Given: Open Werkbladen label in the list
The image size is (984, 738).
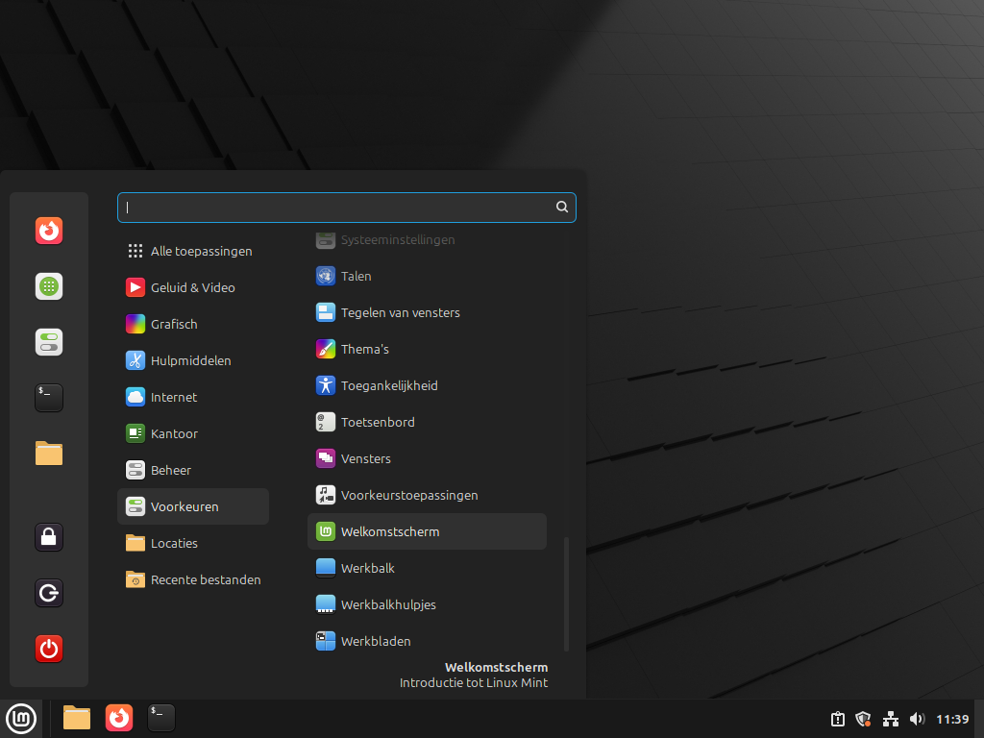Looking at the screenshot, I should click(x=376, y=641).
